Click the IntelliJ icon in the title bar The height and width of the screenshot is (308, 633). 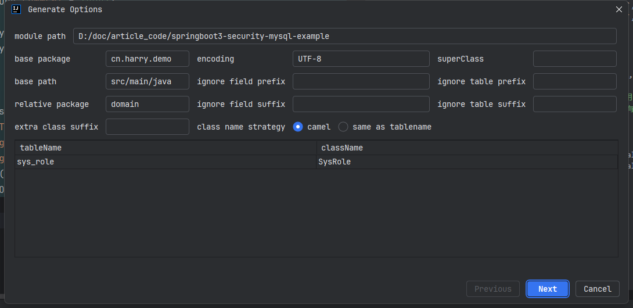(x=16, y=9)
